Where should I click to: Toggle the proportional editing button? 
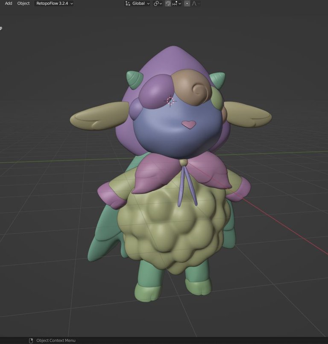pos(187,3)
